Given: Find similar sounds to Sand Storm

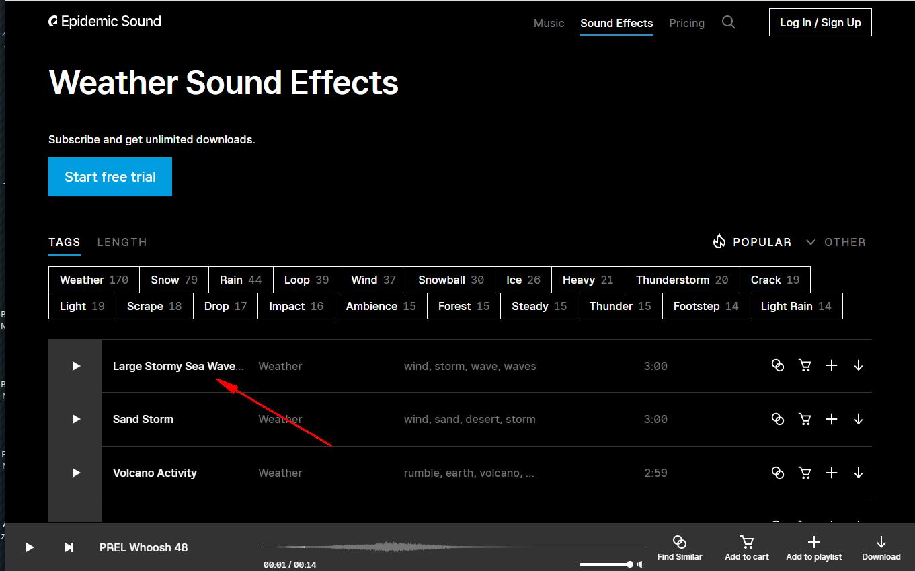Looking at the screenshot, I should [778, 419].
